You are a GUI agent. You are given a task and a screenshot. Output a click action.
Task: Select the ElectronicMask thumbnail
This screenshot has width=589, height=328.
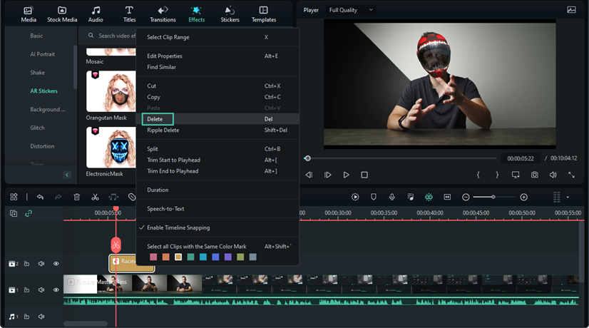(x=111, y=148)
